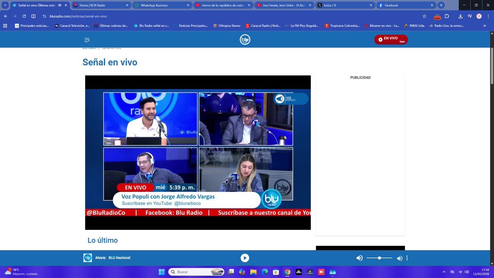Open Chrome downloads from the toolbar
Image resolution: width=494 pixels, height=278 pixels.
(460, 17)
